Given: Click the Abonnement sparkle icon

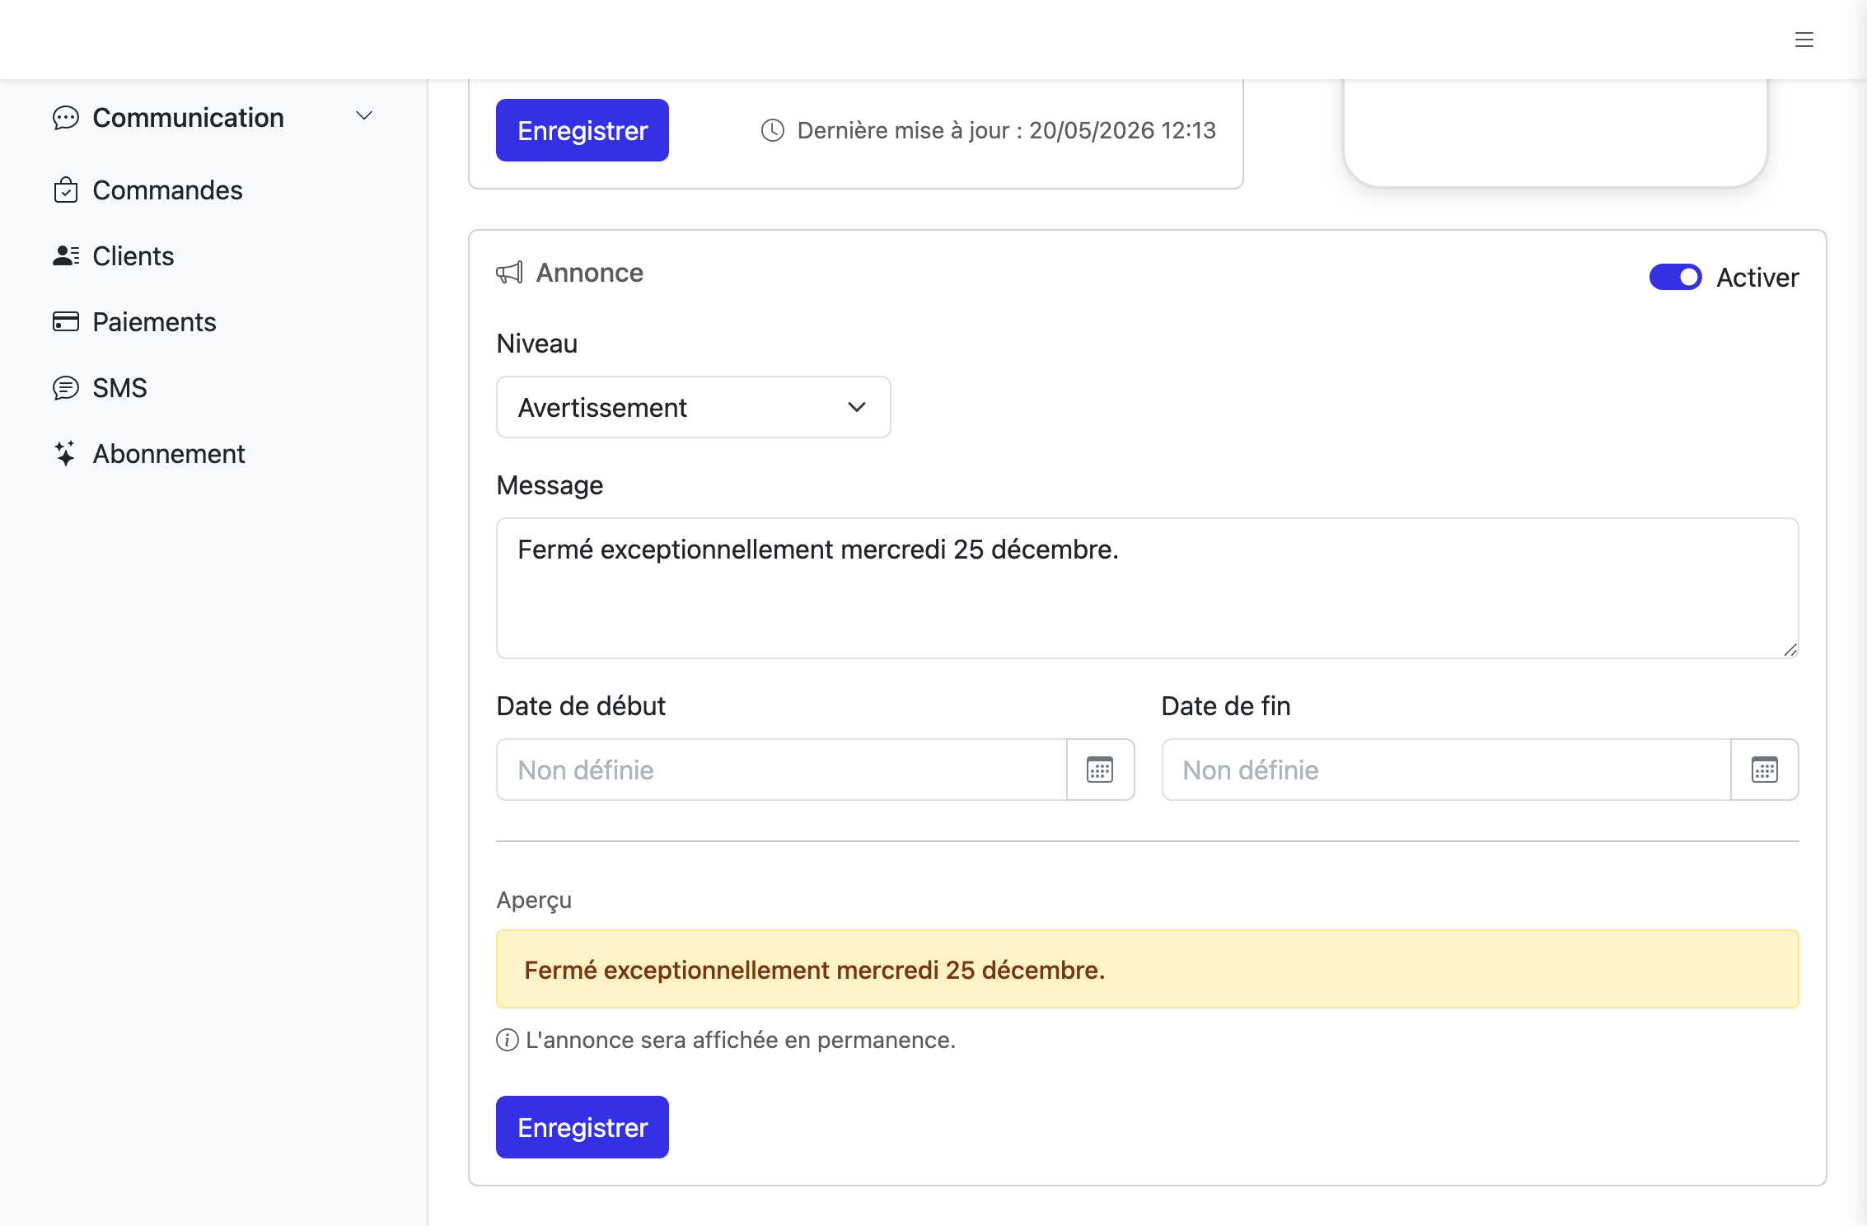Looking at the screenshot, I should tap(65, 453).
